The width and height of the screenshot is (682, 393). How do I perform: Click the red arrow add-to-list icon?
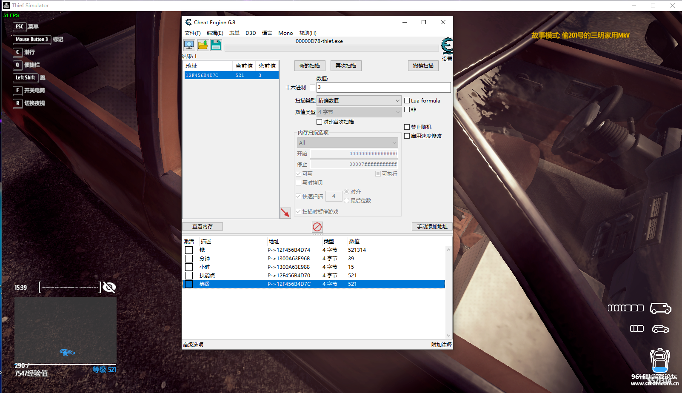pos(285,213)
